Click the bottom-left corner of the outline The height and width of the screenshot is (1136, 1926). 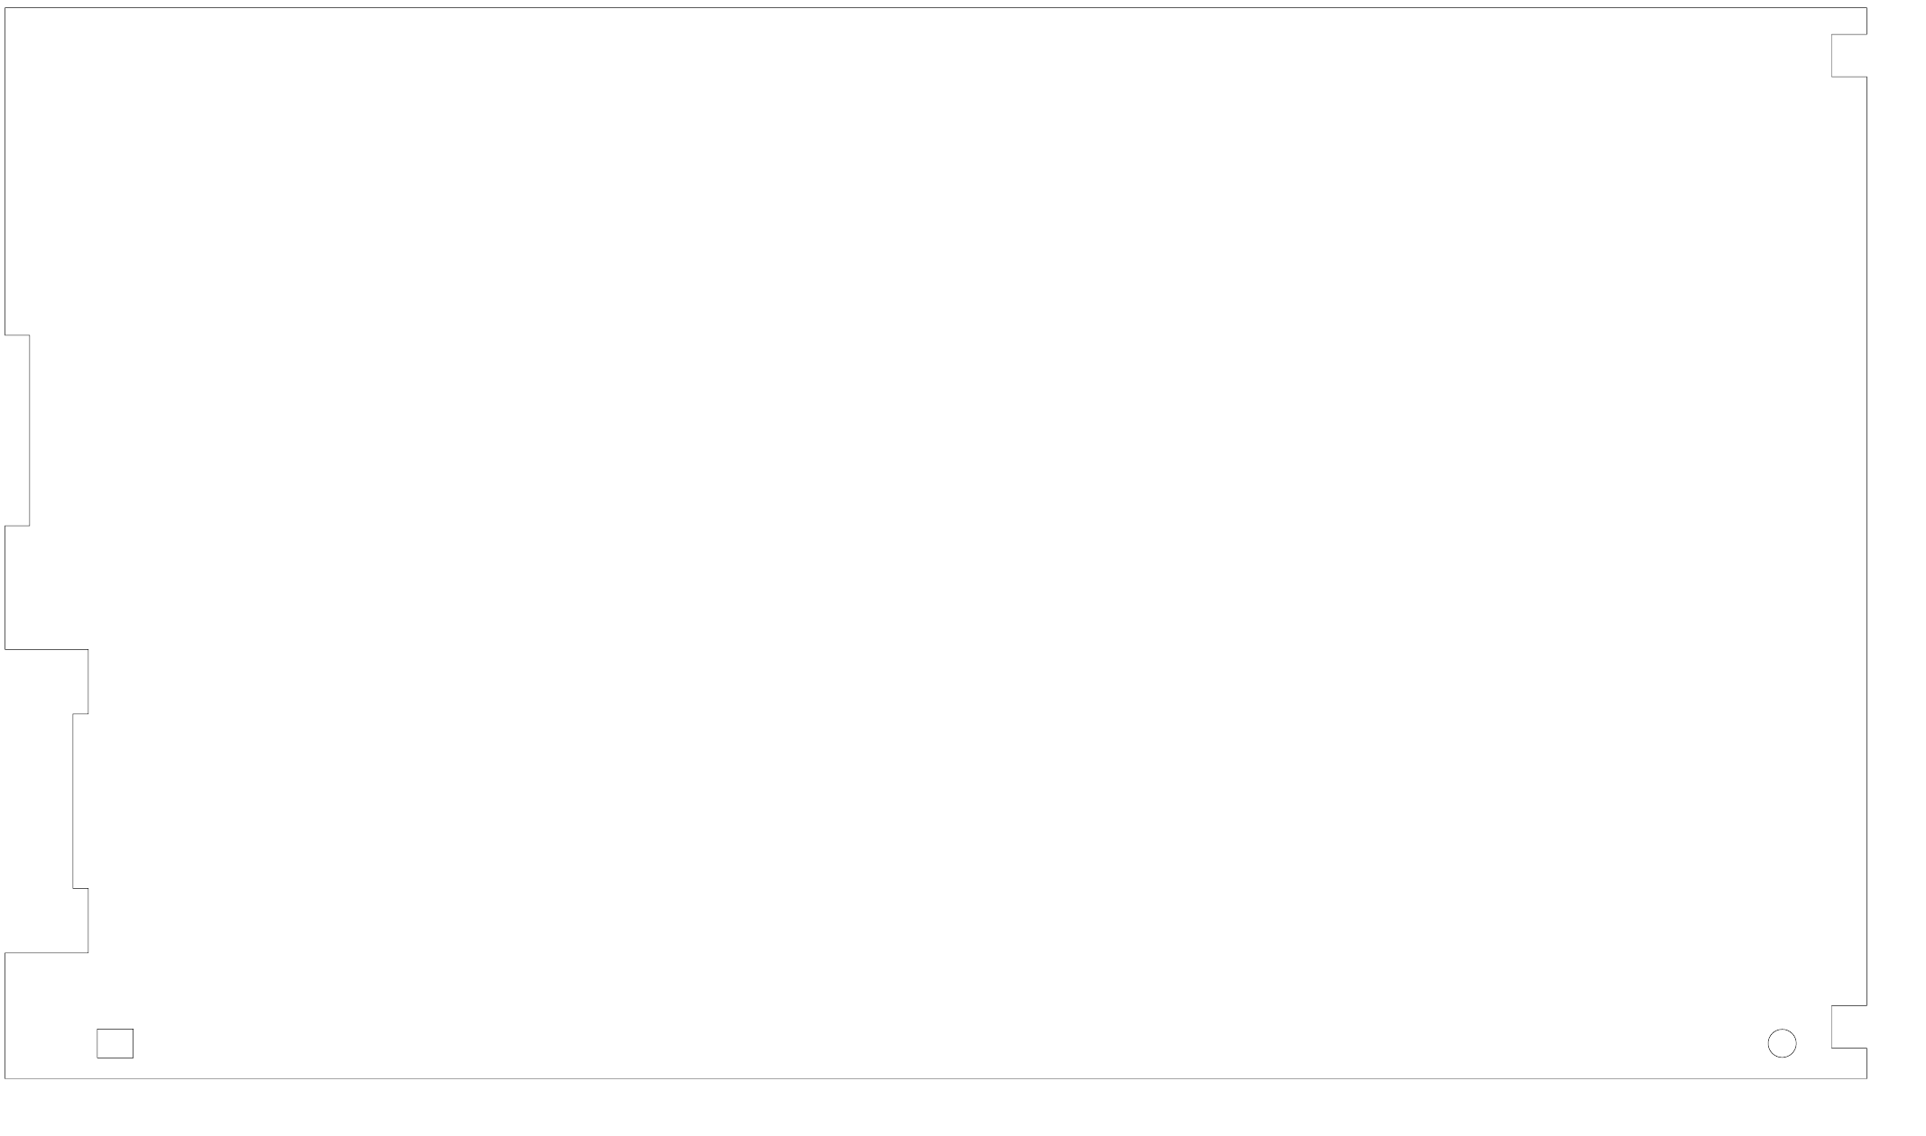[5, 1078]
